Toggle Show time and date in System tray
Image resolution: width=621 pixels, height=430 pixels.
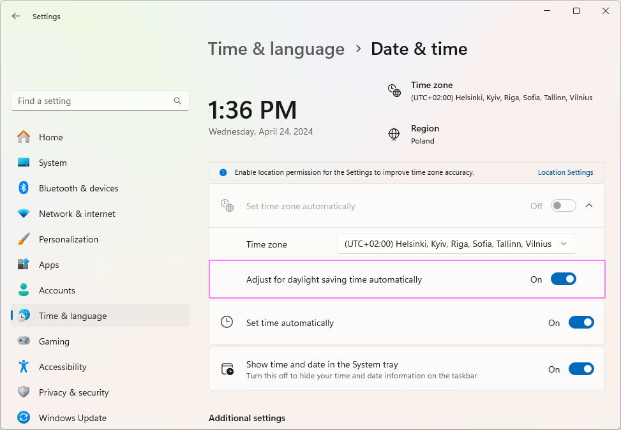point(581,369)
